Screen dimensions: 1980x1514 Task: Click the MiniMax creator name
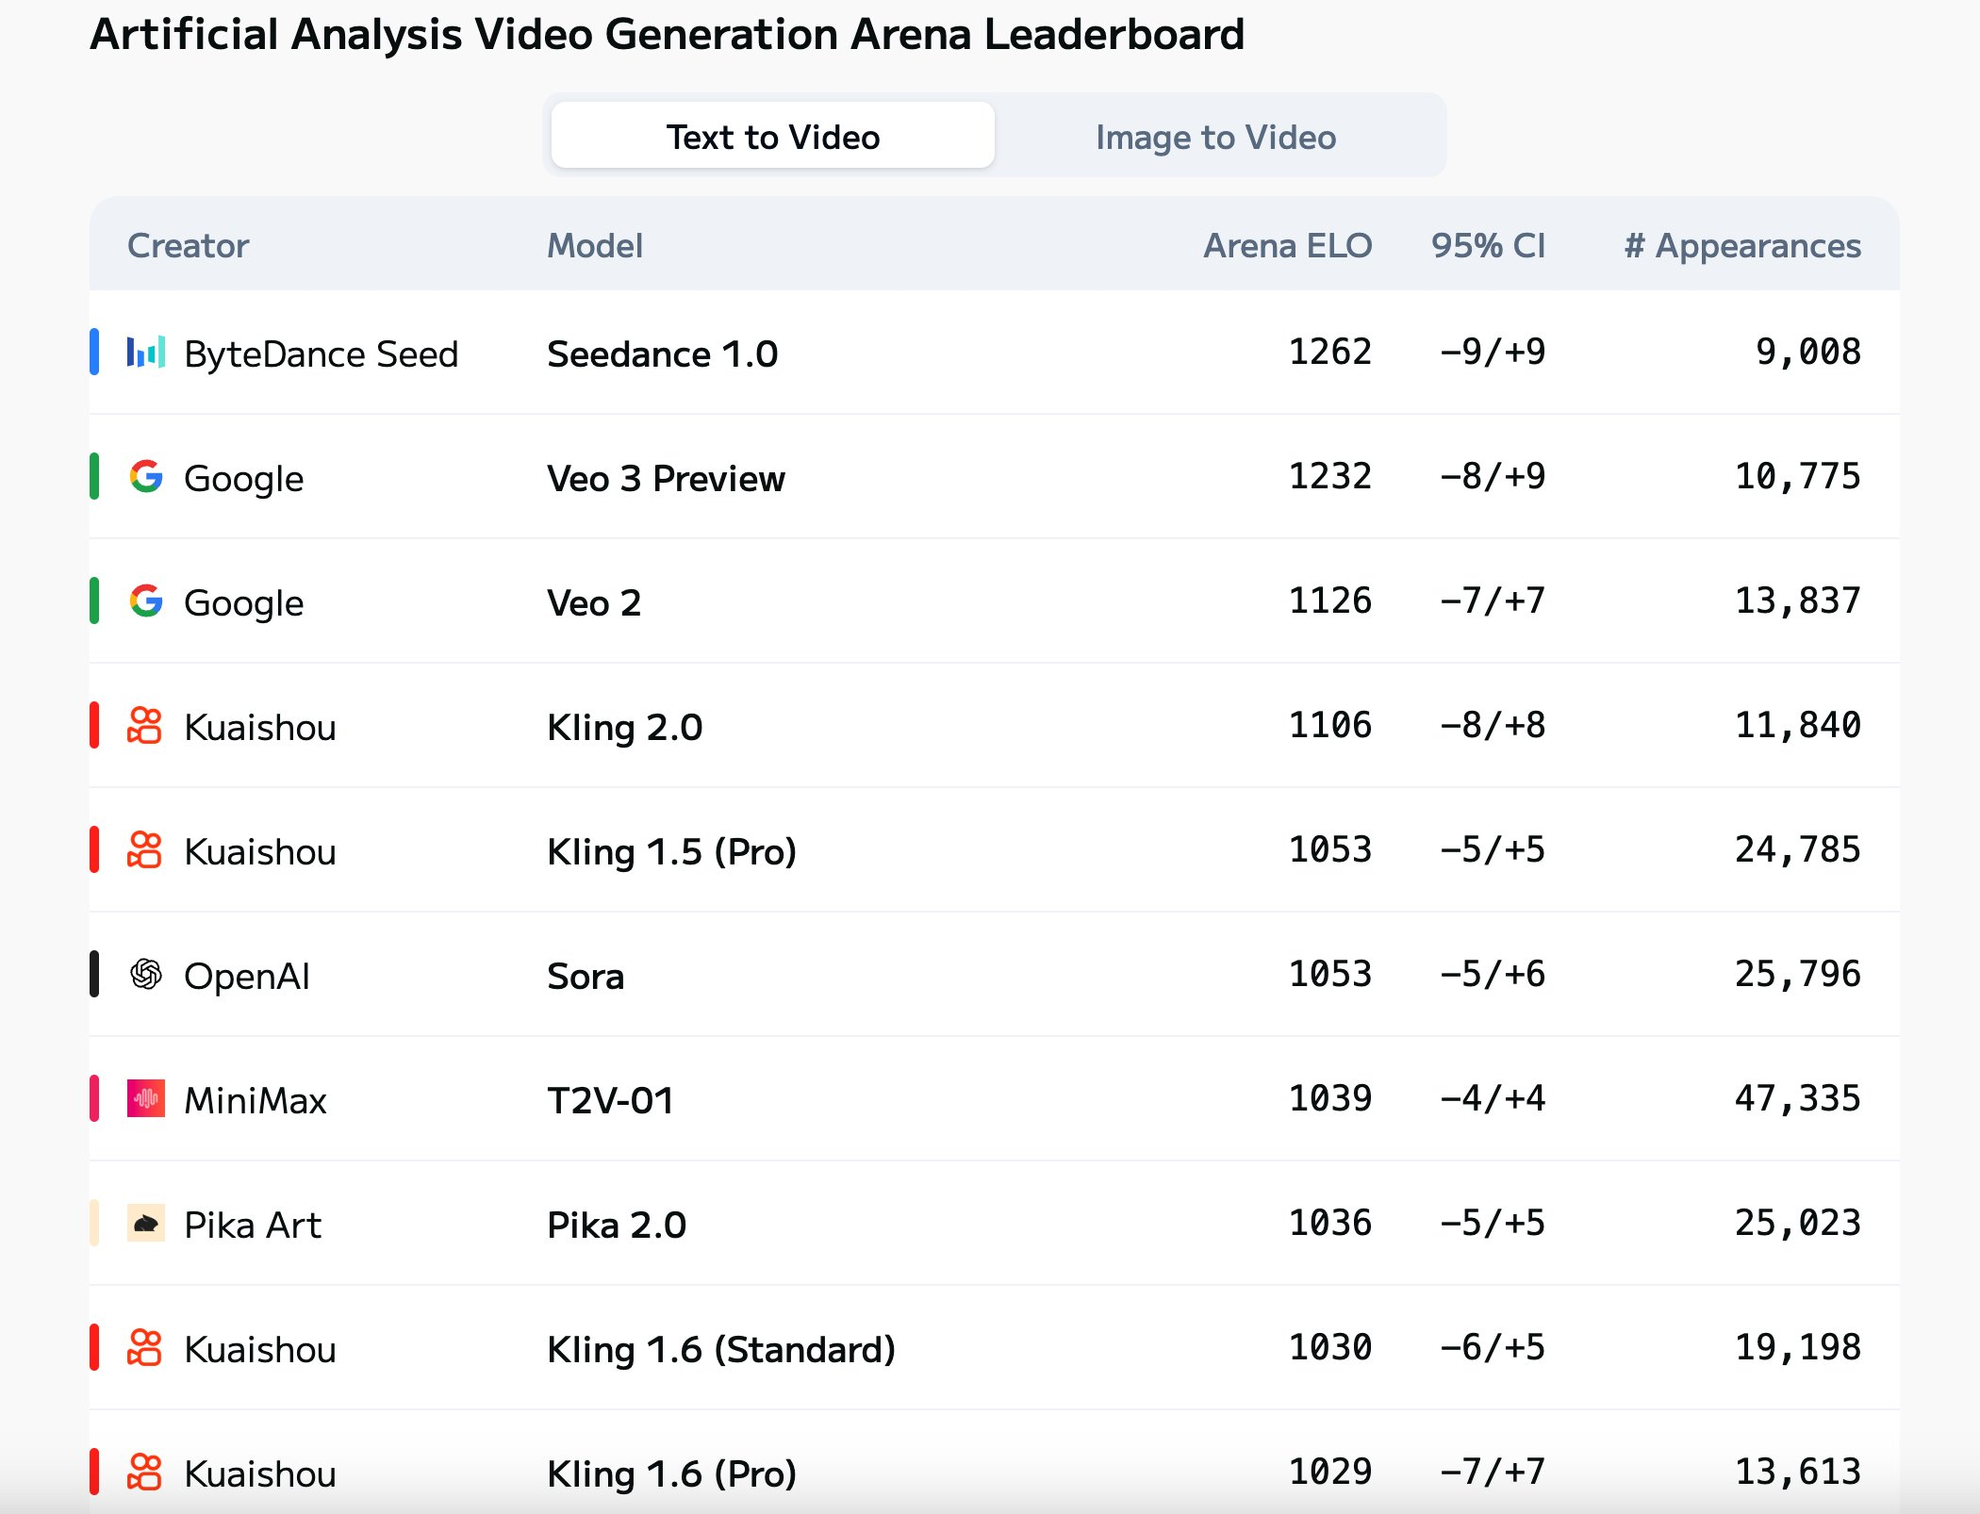pos(256,1100)
